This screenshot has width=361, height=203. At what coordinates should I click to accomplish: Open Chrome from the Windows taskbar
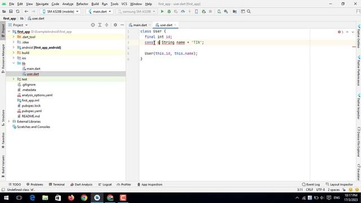tap(84, 198)
